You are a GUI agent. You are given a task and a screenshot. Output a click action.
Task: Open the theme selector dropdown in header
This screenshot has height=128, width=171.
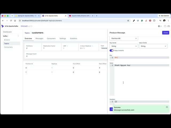tap(160, 26)
